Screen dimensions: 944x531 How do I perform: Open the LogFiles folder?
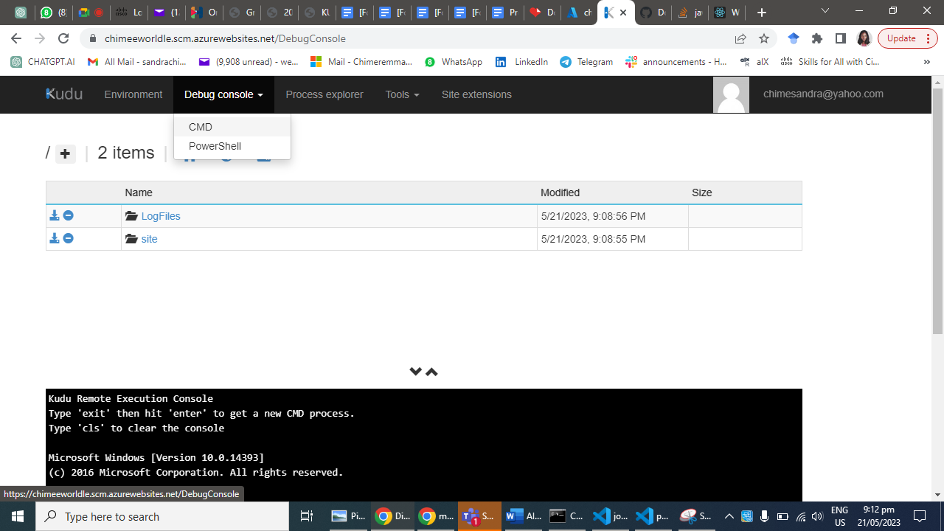[x=161, y=216]
